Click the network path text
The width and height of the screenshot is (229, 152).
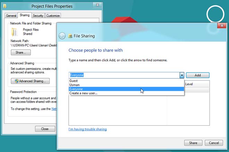pos(34,45)
